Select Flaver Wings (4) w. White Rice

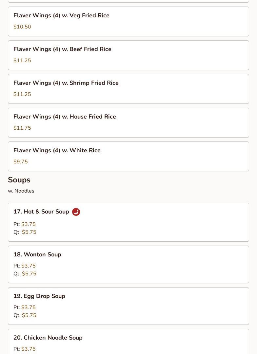pos(57,150)
